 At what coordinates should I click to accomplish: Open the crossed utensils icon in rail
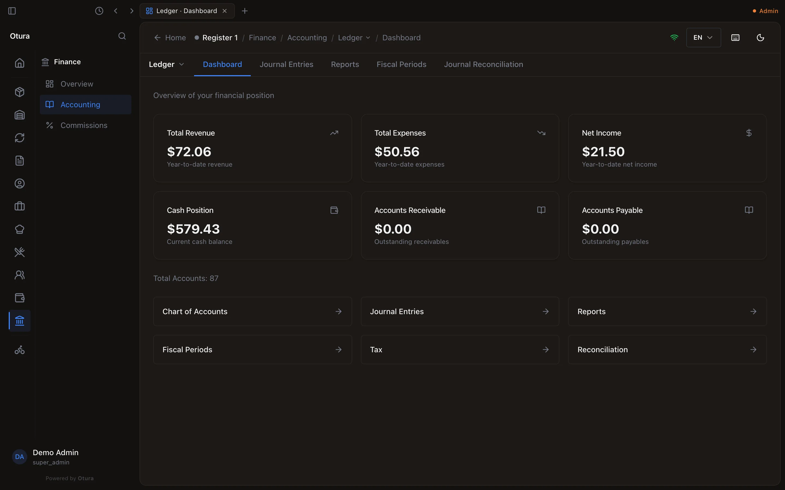[19, 252]
